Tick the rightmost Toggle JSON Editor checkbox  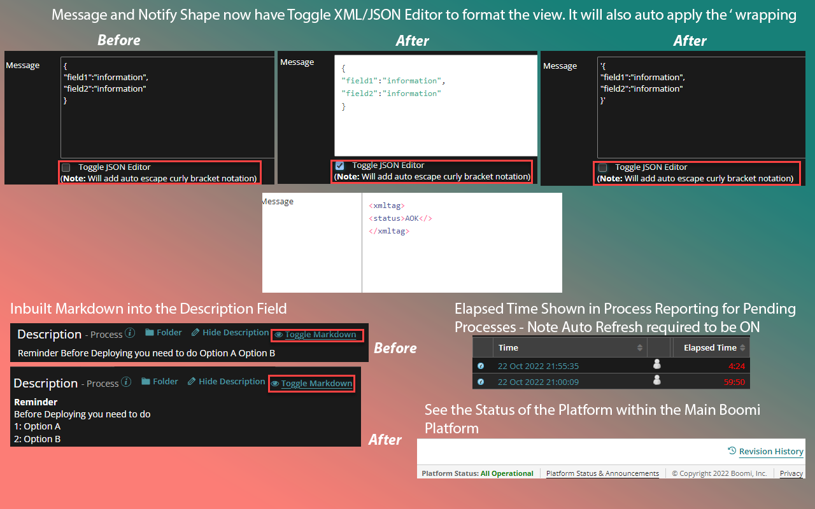click(x=602, y=167)
